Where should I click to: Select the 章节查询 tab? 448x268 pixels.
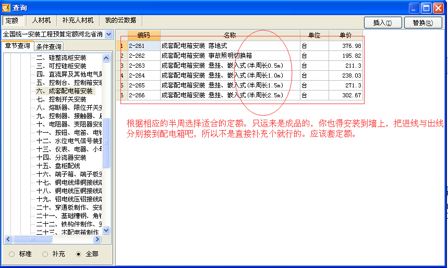(x=17, y=46)
